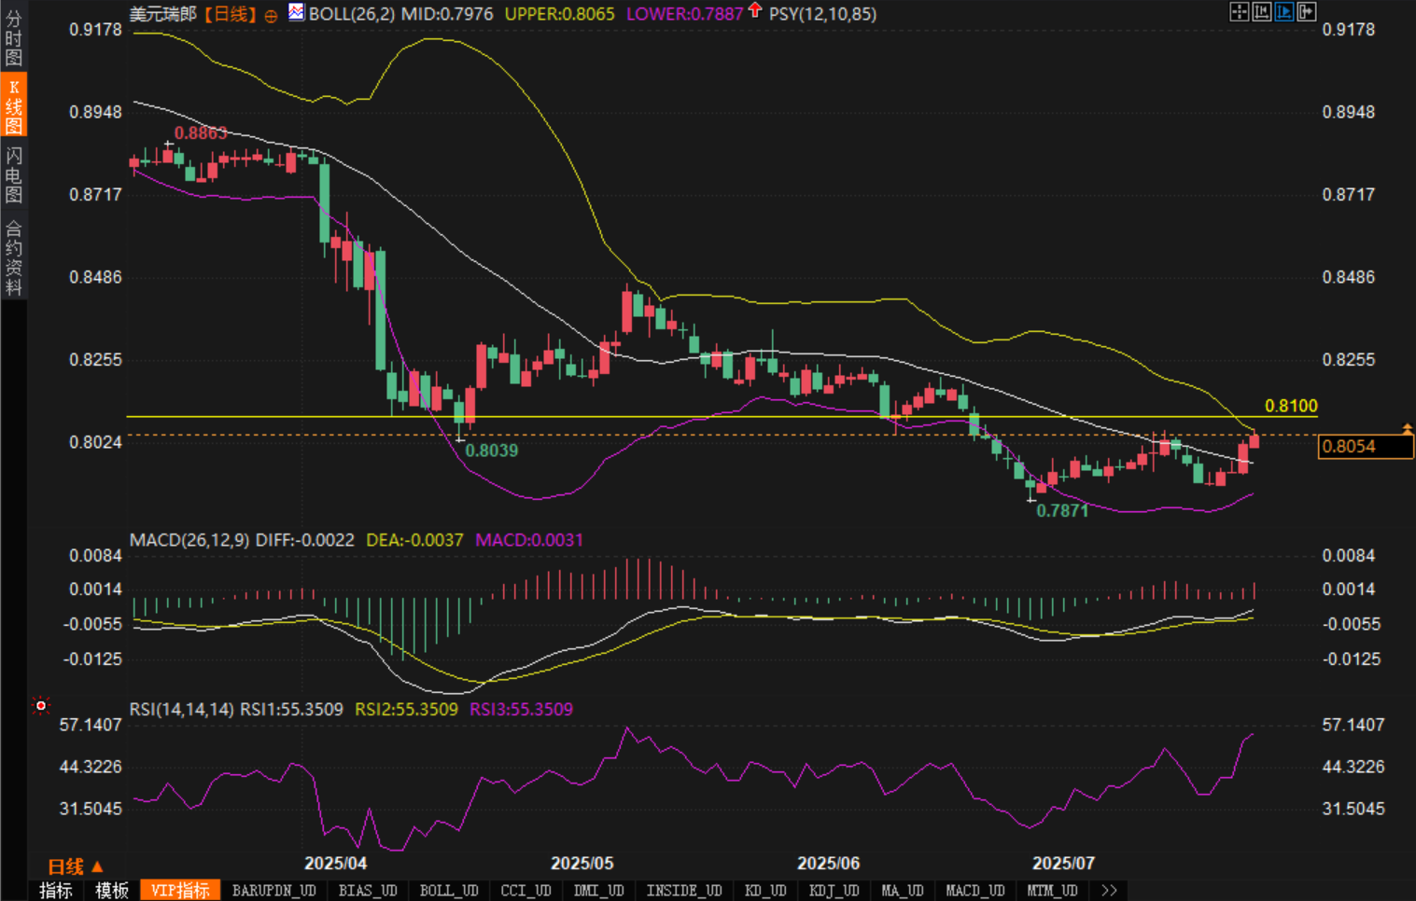
Task: Click the 0.8863 high price marker
Action: [201, 133]
